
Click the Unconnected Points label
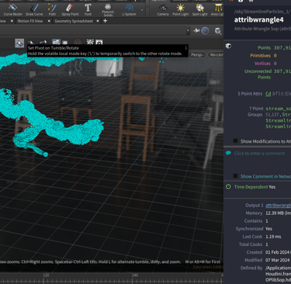[258, 74]
